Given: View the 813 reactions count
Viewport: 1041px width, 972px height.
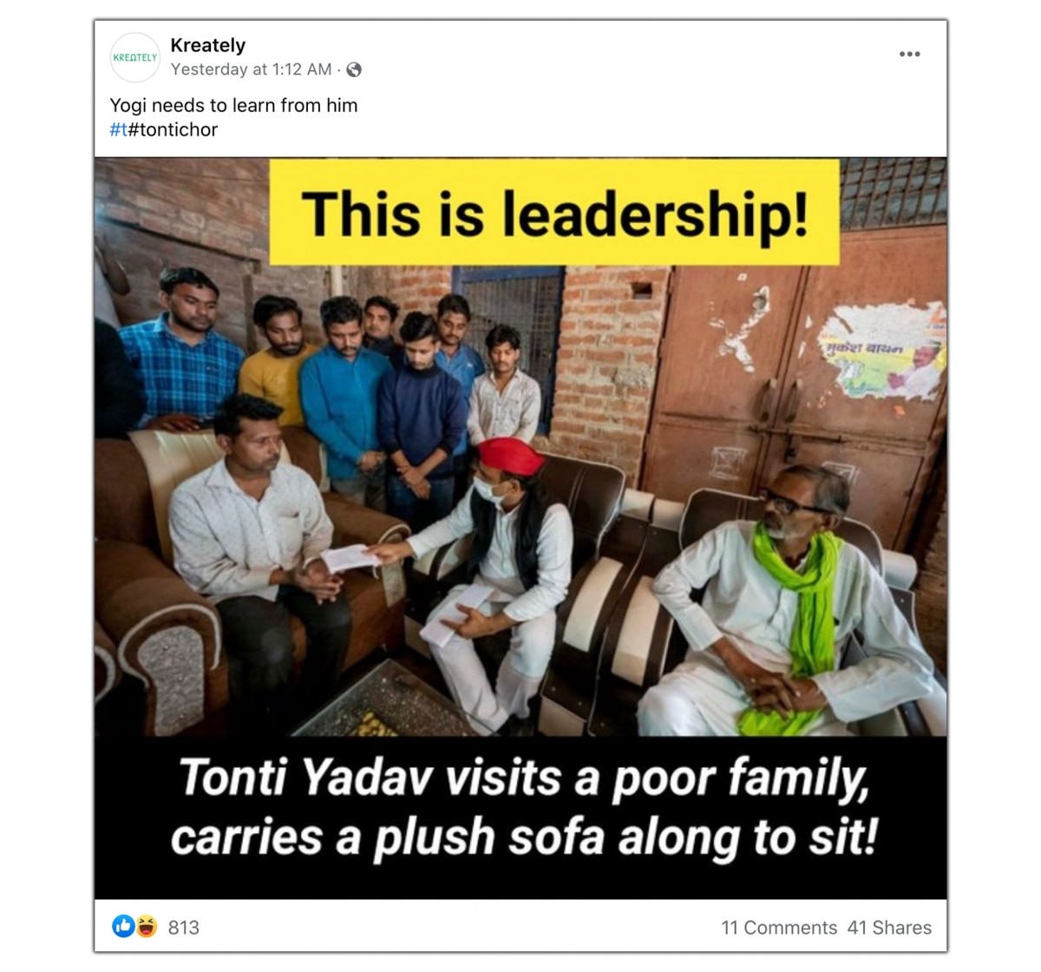Looking at the screenshot, I should (x=183, y=928).
